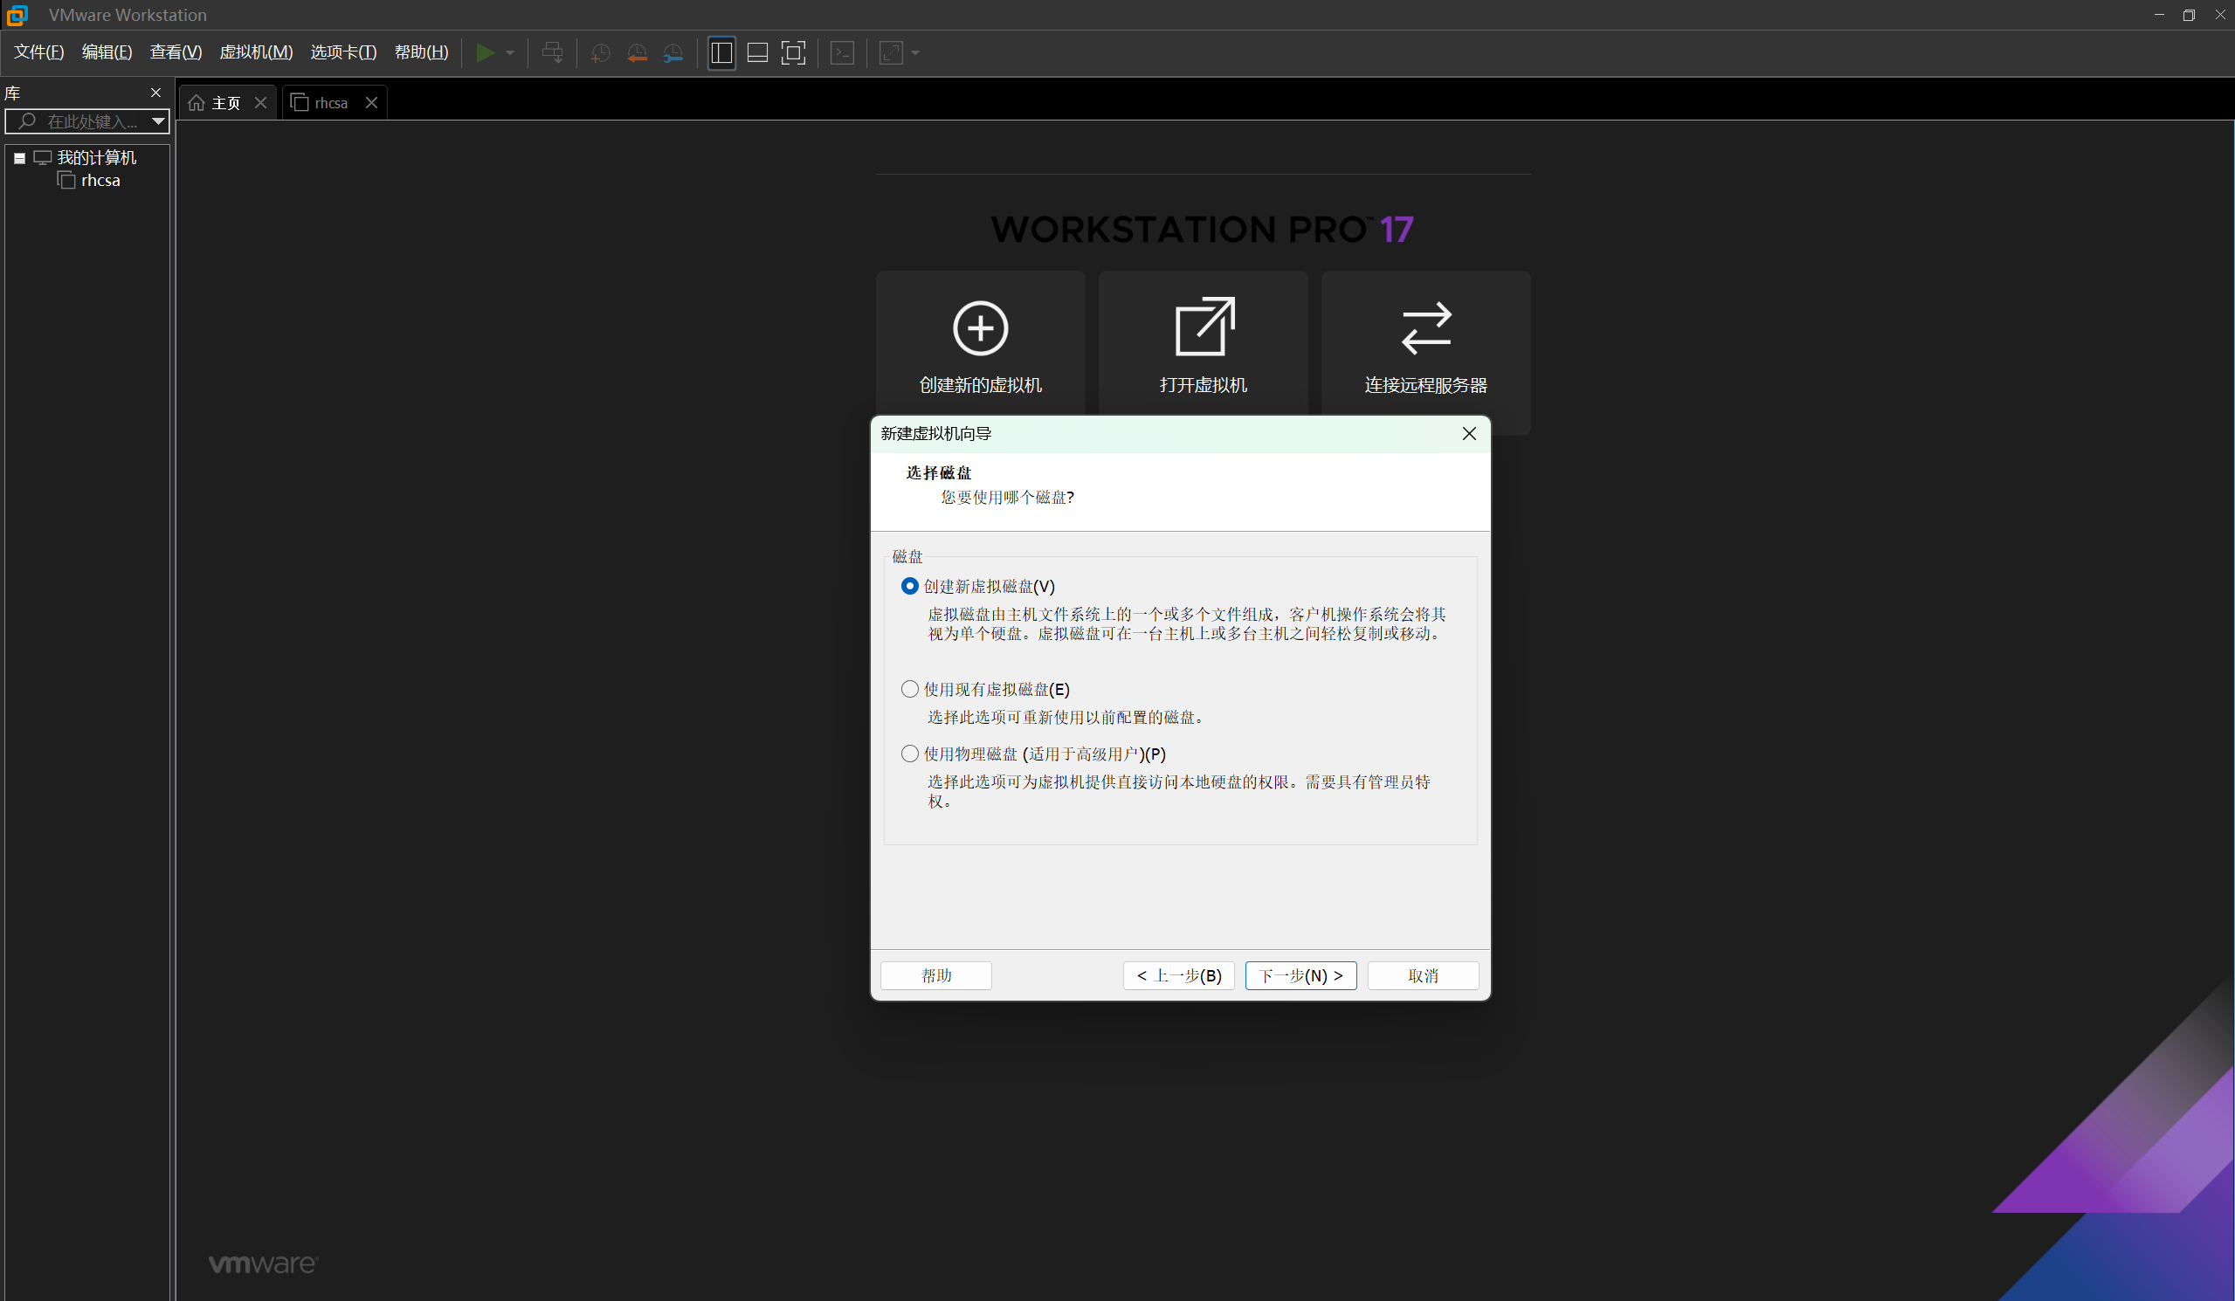Select 使用物理磁盘(P) radio option
The image size is (2235, 1301).
(909, 754)
